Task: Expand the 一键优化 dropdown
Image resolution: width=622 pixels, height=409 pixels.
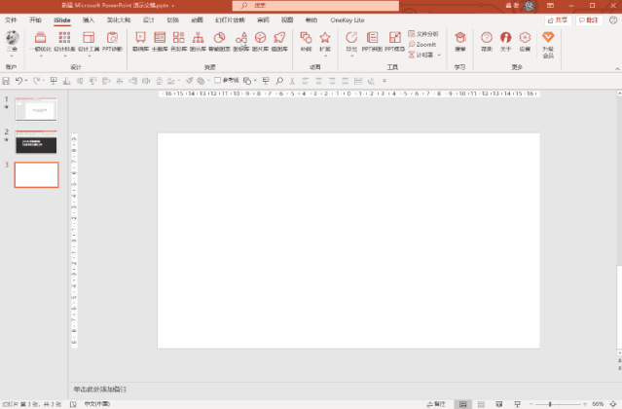Action: [41, 56]
